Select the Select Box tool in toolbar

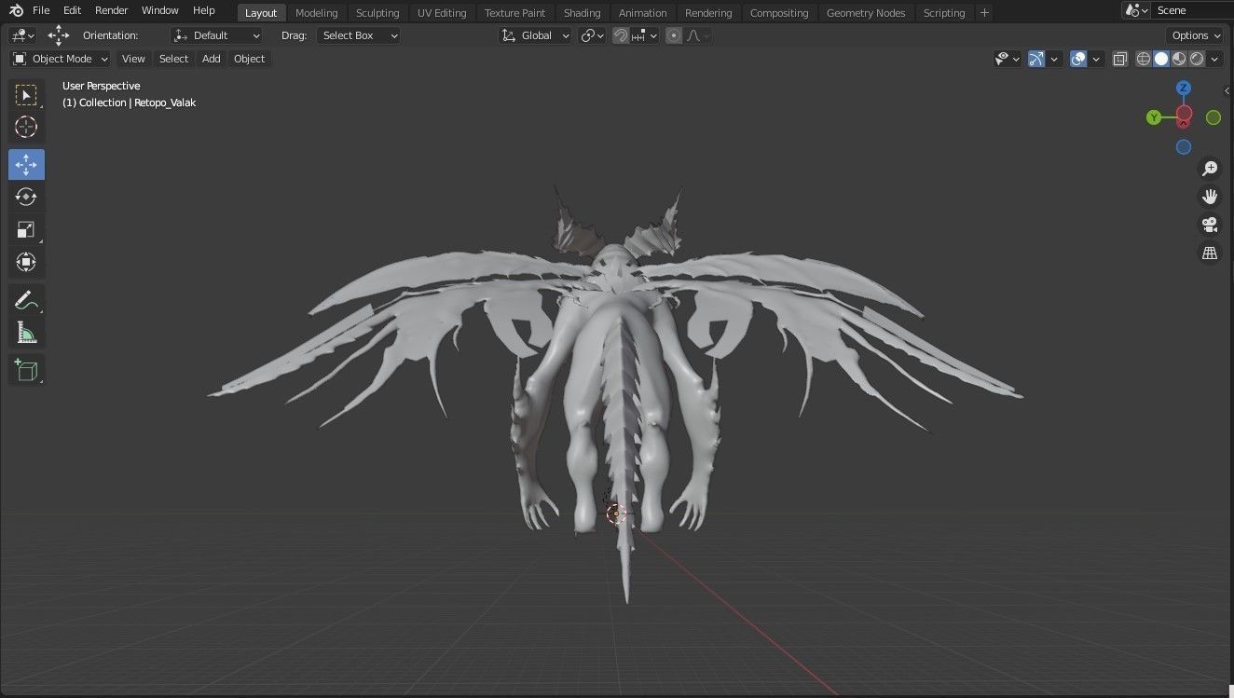[x=26, y=95]
